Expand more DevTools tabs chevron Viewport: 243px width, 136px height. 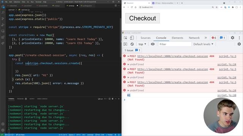click(x=206, y=38)
